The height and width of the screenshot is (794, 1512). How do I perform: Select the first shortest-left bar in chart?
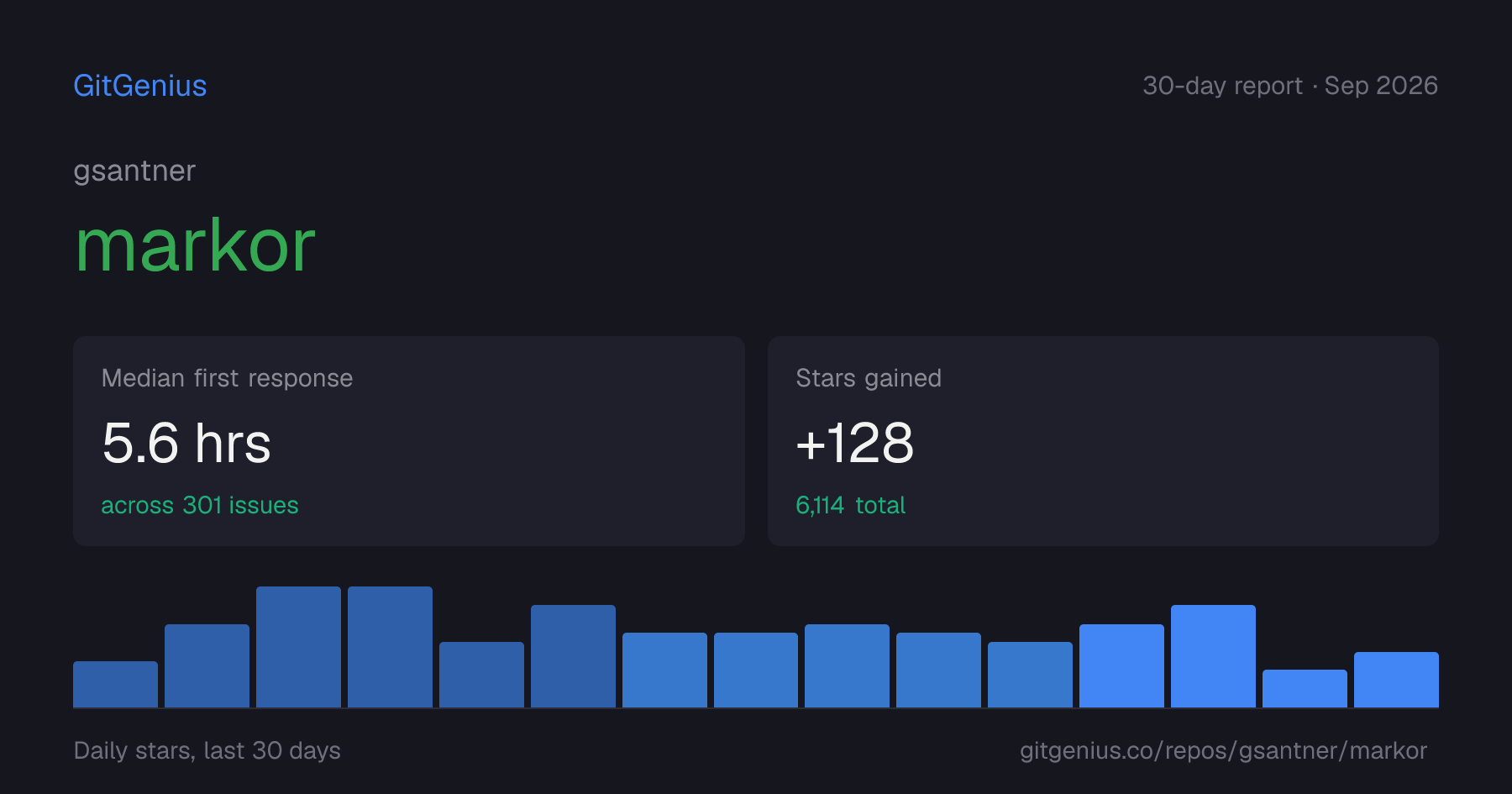click(x=115, y=684)
